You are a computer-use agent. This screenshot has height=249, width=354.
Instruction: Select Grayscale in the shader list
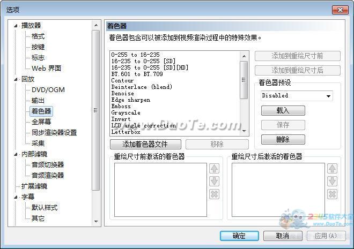(126, 113)
